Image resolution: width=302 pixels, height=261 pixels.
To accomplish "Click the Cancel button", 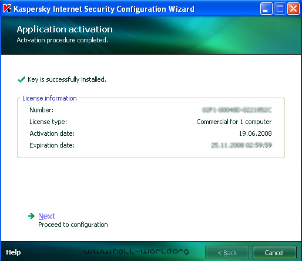I will point(274,253).
